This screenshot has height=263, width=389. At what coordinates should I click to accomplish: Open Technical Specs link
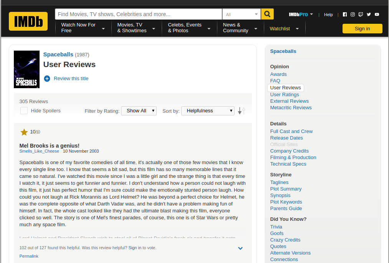click(288, 164)
